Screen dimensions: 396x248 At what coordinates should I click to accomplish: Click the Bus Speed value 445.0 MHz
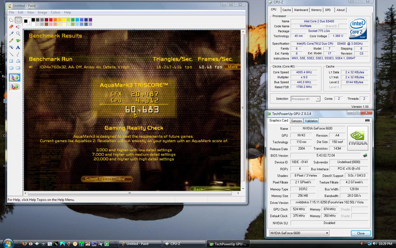click(x=304, y=82)
